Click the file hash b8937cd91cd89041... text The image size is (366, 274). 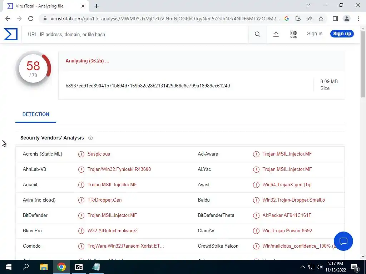[x=148, y=86]
